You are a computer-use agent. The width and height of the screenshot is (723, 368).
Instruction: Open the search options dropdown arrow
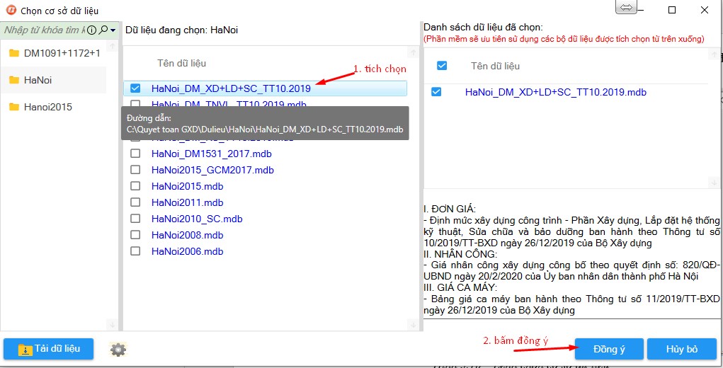113,30
